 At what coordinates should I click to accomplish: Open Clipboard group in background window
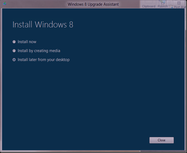click(x=148, y=6)
